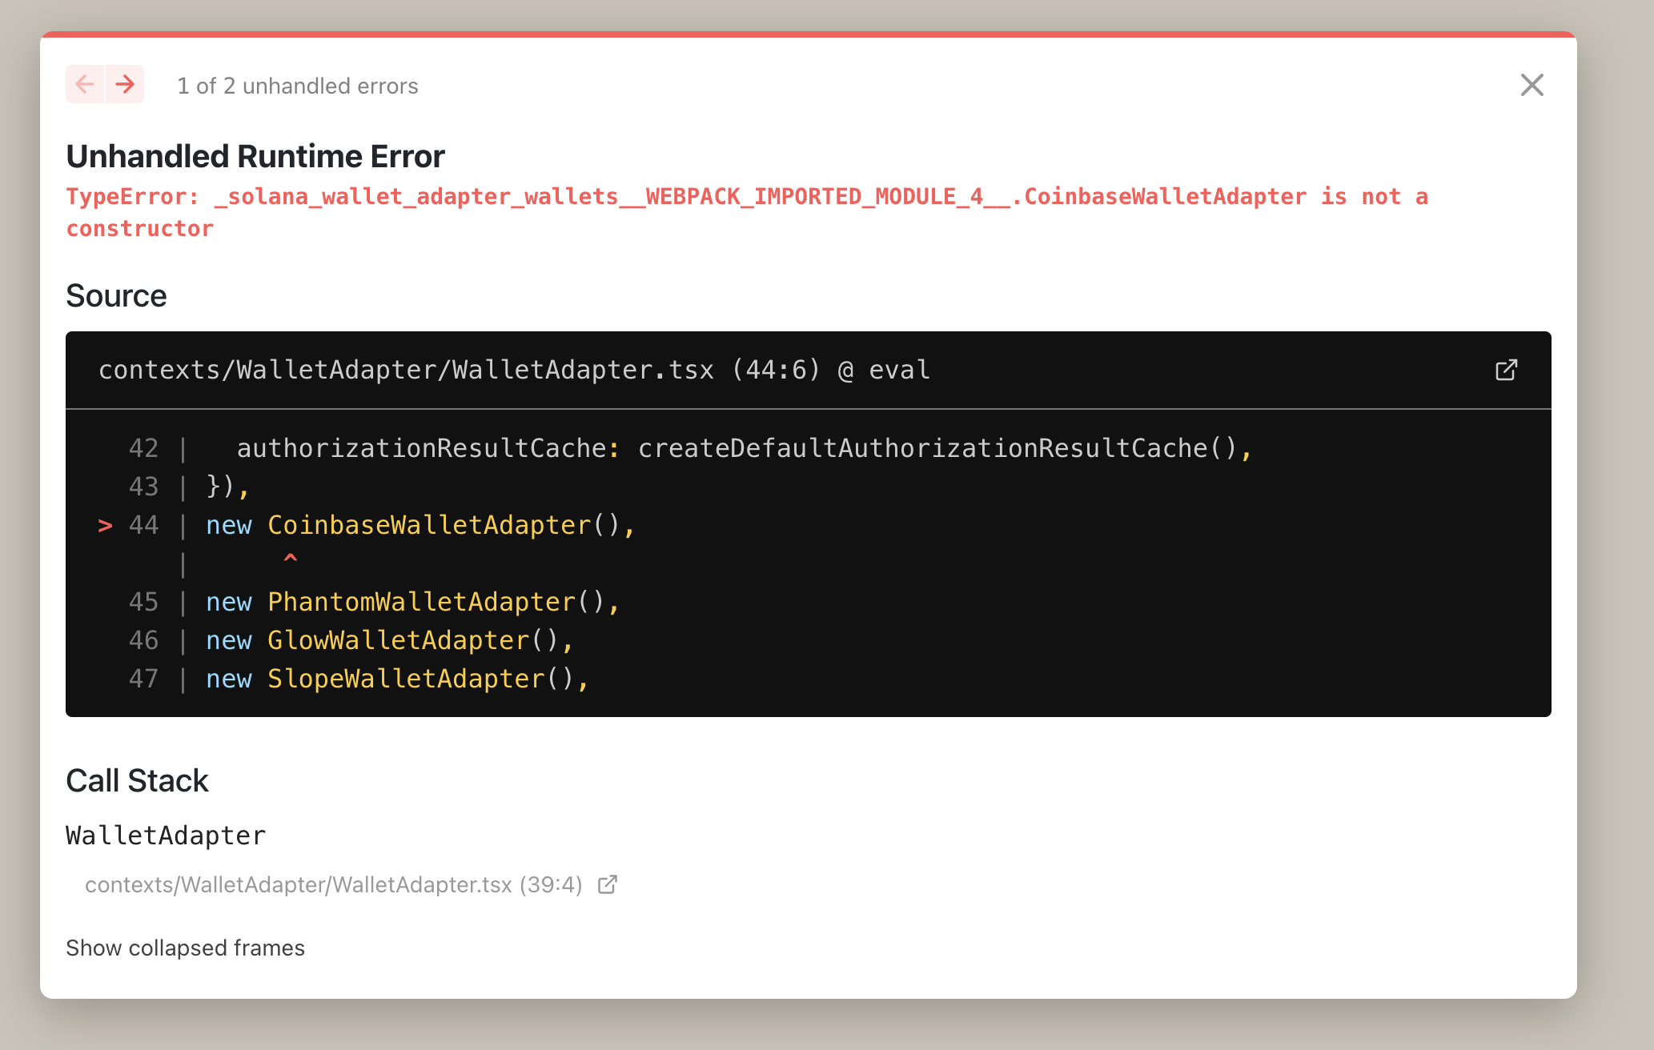Click the Source section heading
This screenshot has height=1050, width=1654.
coord(117,295)
